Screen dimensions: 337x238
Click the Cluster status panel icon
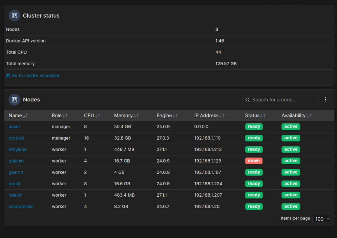(15, 16)
